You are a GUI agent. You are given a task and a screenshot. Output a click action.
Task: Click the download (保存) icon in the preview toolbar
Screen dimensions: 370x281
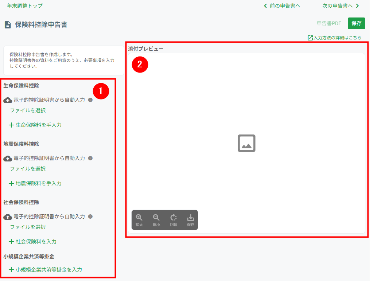[190, 217]
